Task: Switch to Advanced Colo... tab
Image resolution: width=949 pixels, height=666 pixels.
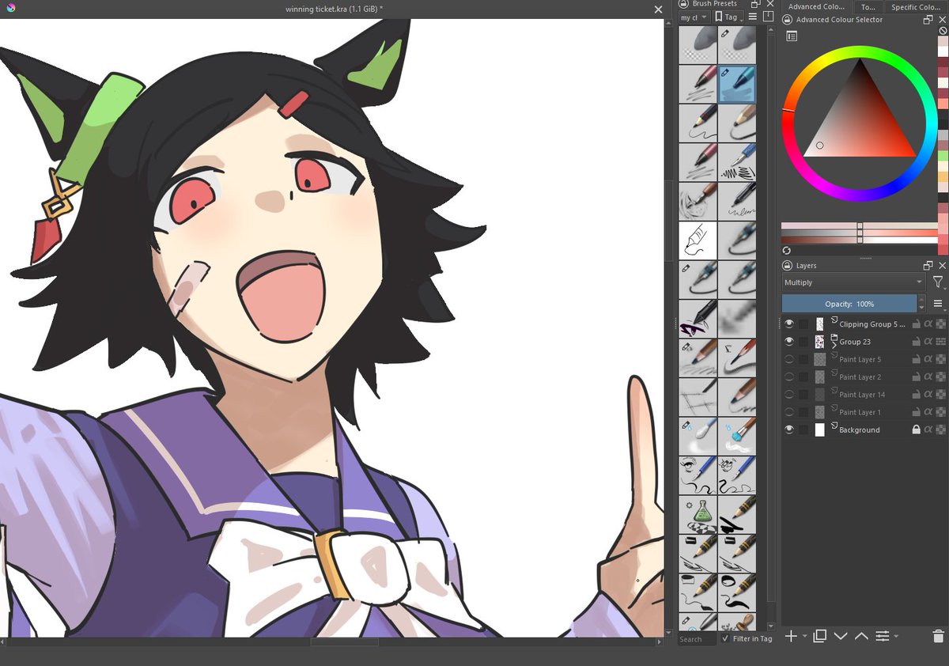Action: [816, 6]
